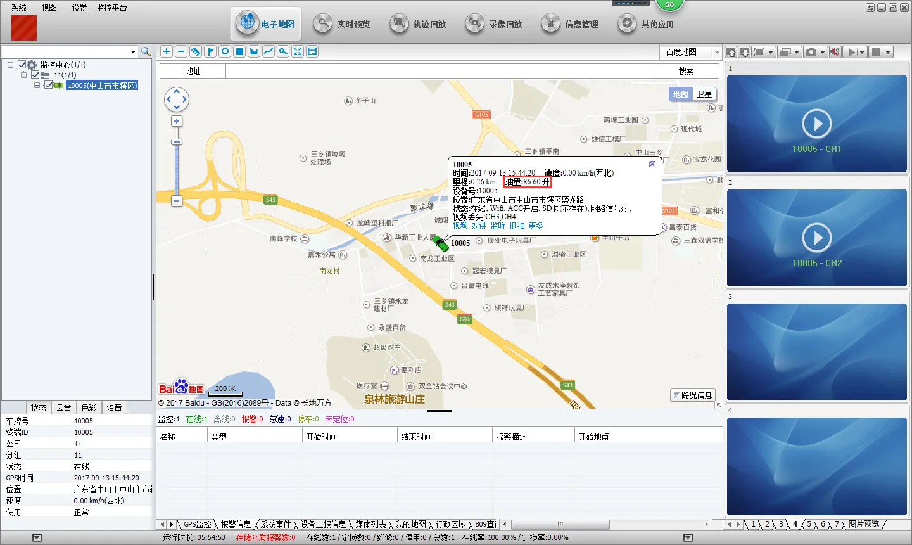Click the magnifier search tool in map toolbar
This screenshot has width=912, height=545.
tap(283, 52)
